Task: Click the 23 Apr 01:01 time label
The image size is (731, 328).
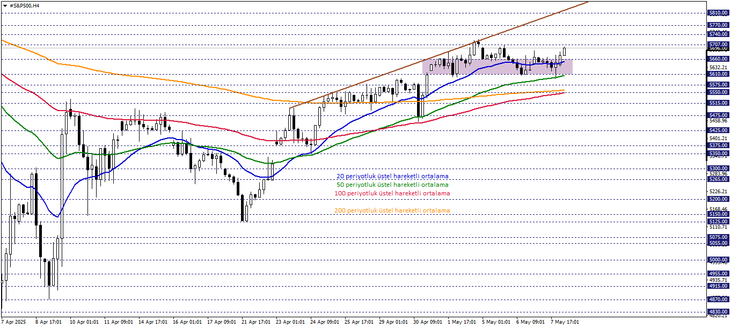Action: tap(290, 322)
